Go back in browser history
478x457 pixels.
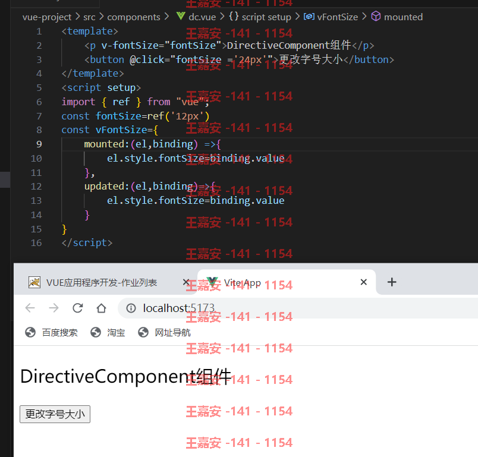[x=30, y=308]
